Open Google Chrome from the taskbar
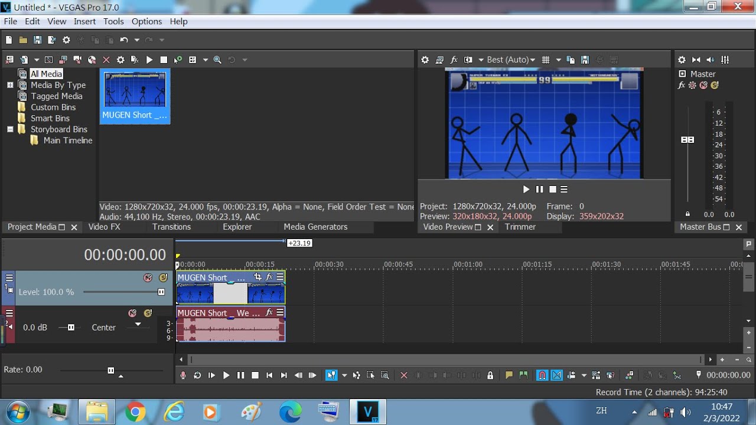756x425 pixels. [x=135, y=411]
